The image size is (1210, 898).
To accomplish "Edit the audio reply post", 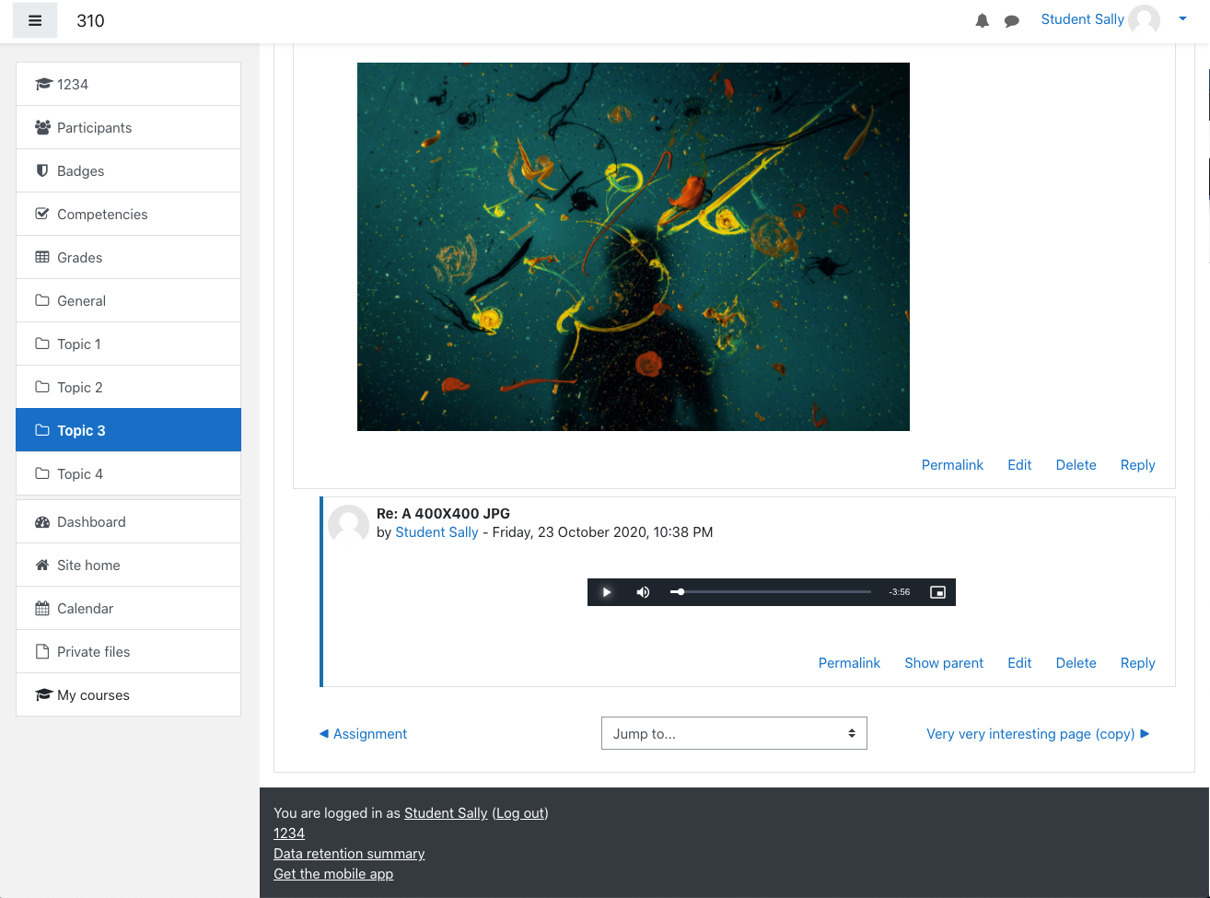I will (1019, 663).
